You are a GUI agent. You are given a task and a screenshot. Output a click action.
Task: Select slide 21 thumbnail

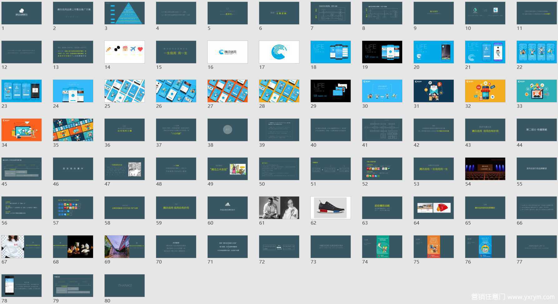[x=485, y=52]
